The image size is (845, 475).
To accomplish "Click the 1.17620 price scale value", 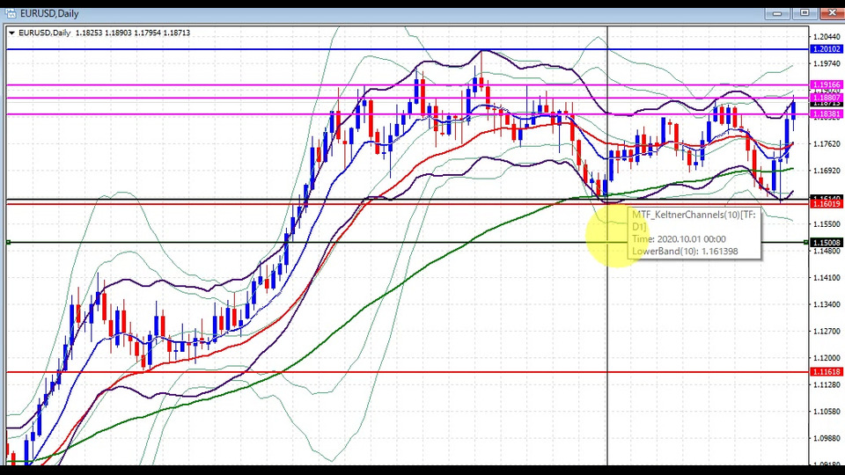I will 827,143.
